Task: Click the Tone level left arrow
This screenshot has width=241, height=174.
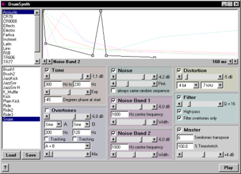Action: (x=47, y=76)
